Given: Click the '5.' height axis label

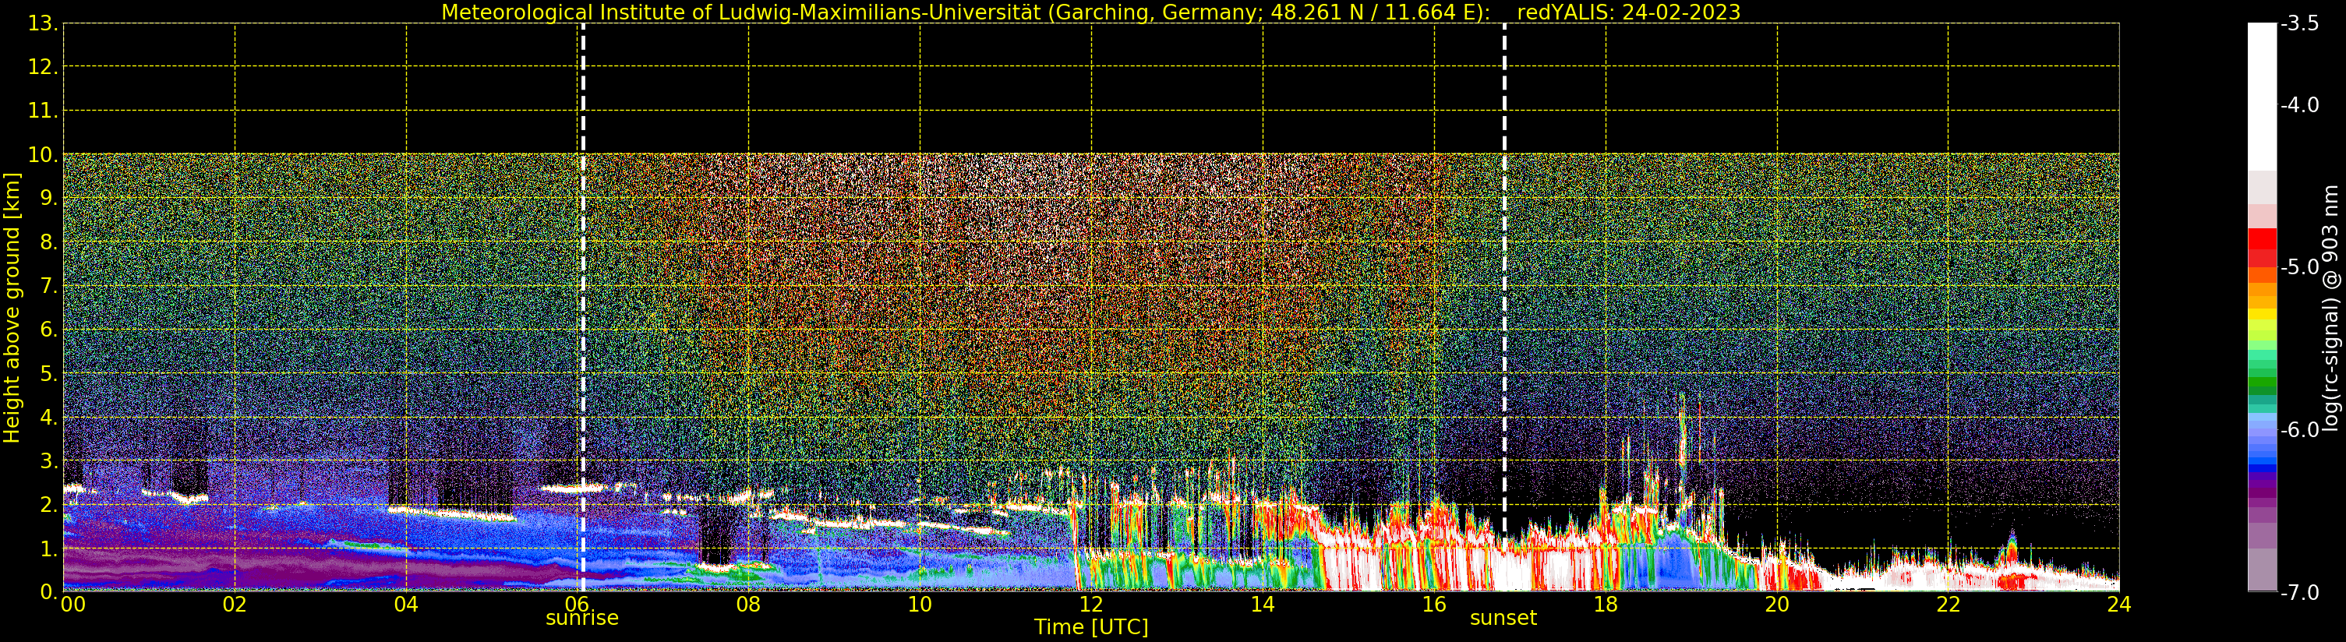Looking at the screenshot, I should pos(49,373).
